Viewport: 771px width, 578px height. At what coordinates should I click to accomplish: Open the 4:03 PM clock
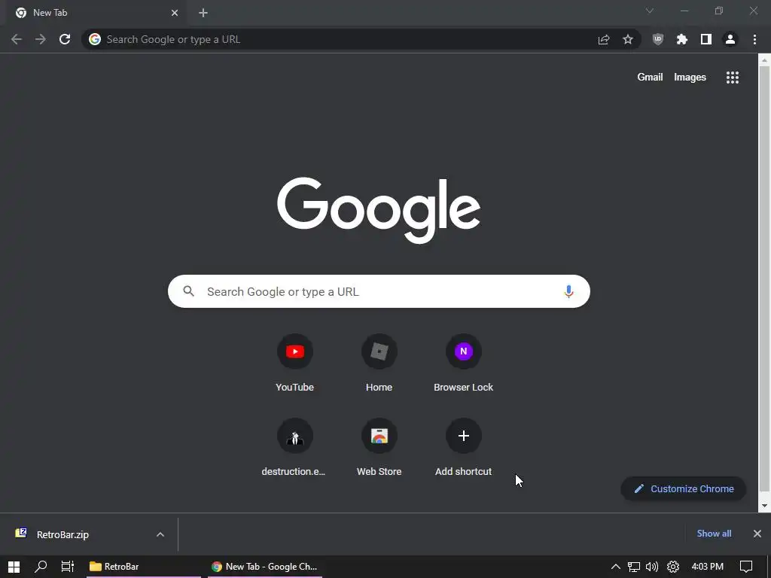pos(707,567)
